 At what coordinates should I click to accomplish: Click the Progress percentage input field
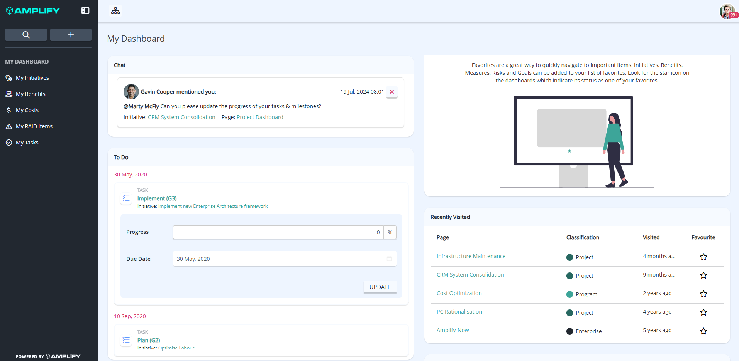click(278, 232)
